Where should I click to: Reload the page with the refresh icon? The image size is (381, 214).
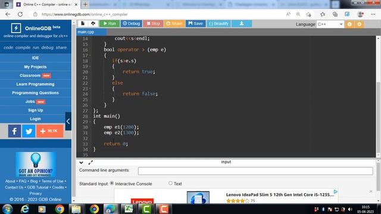(x=20, y=14)
